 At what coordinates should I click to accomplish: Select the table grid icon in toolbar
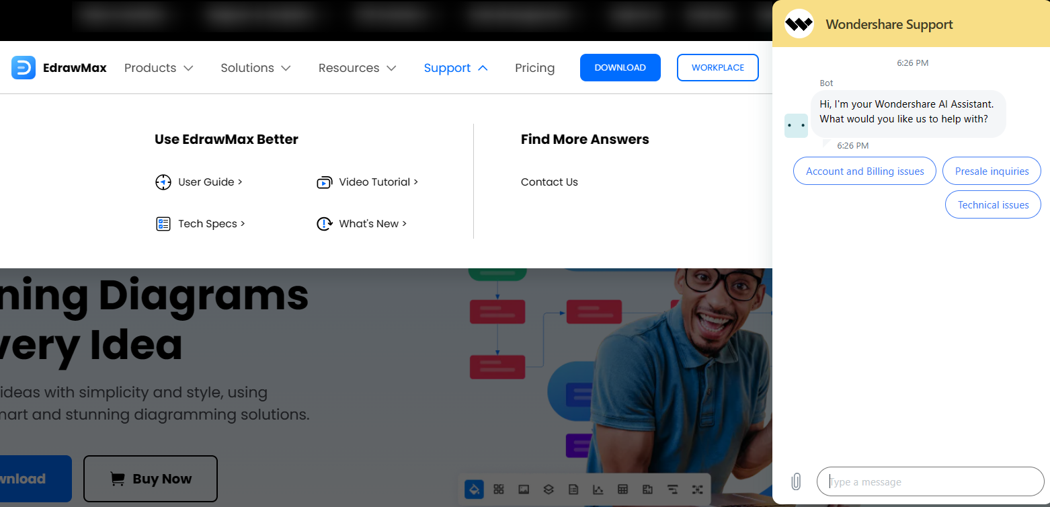622,489
